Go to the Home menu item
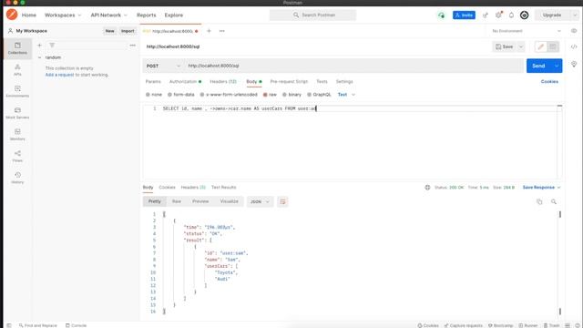 [29, 15]
